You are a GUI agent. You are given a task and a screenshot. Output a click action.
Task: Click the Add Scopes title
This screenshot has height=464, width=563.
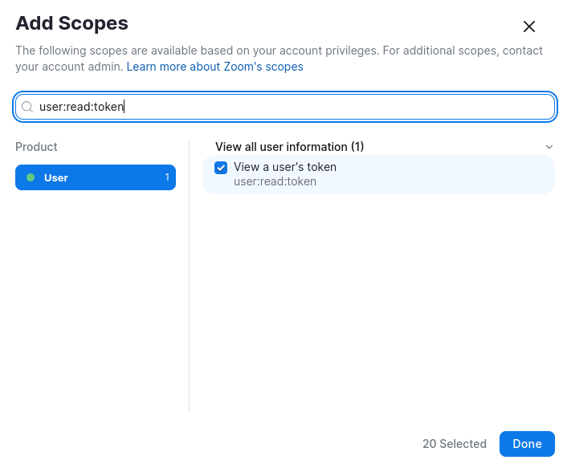tap(71, 23)
